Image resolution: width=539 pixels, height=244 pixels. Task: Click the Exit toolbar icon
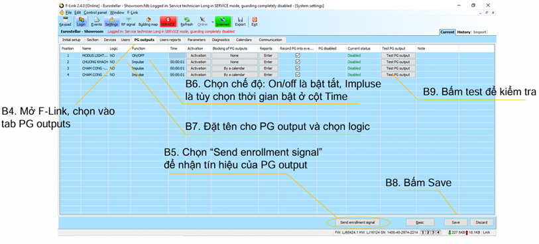pos(255,22)
